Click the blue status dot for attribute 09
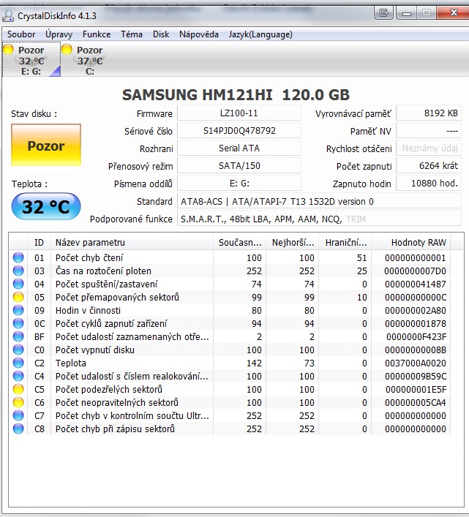Viewport: 469px width, 517px height. [18, 310]
